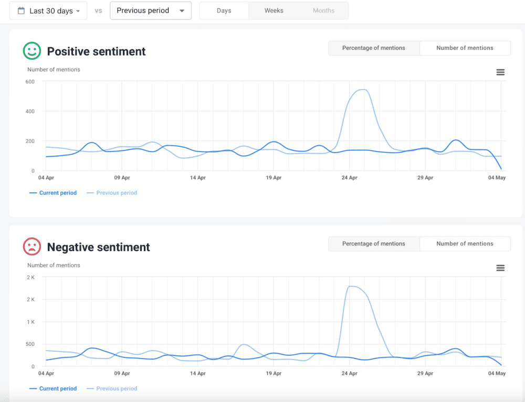Switch chart grouping to Weeks
Screen dimensions: 525x402
coord(274,10)
